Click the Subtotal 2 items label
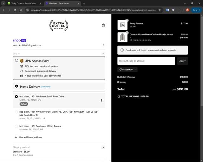This screenshot has height=162, width=203. click(126, 77)
